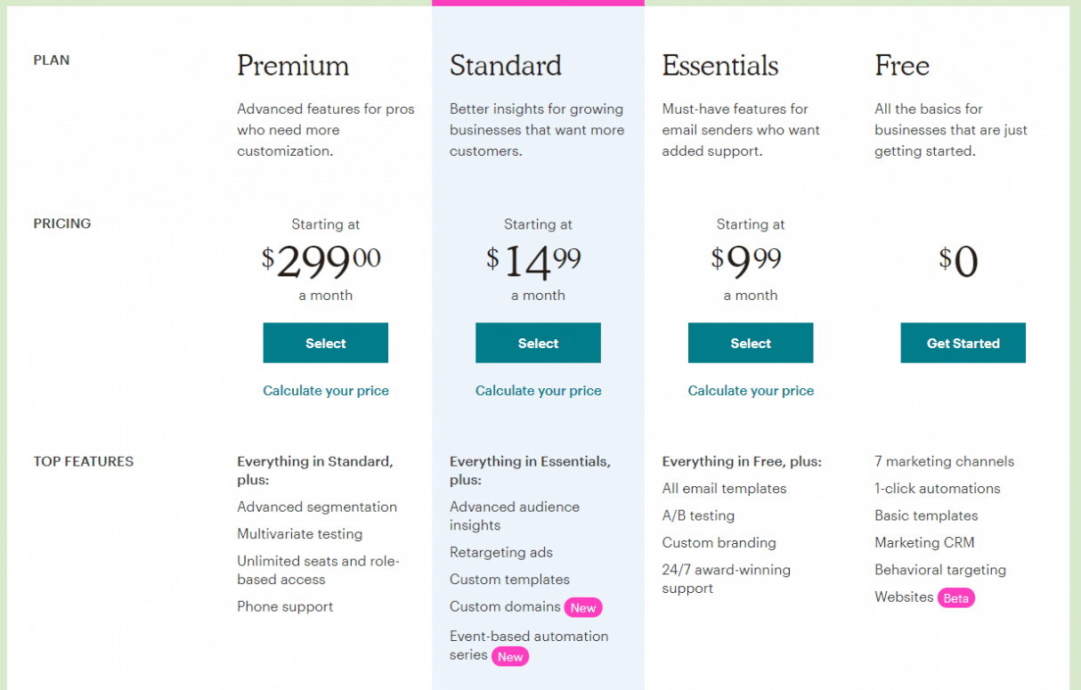The height and width of the screenshot is (690, 1081).
Task: Calculate your price for the Standard plan
Action: pos(538,391)
